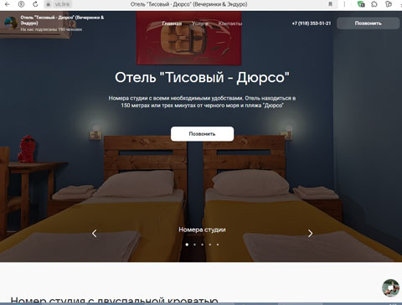The width and height of the screenshot is (402, 305).
Task: Click the Yandex home icon in toolbar
Action: tap(21, 4)
